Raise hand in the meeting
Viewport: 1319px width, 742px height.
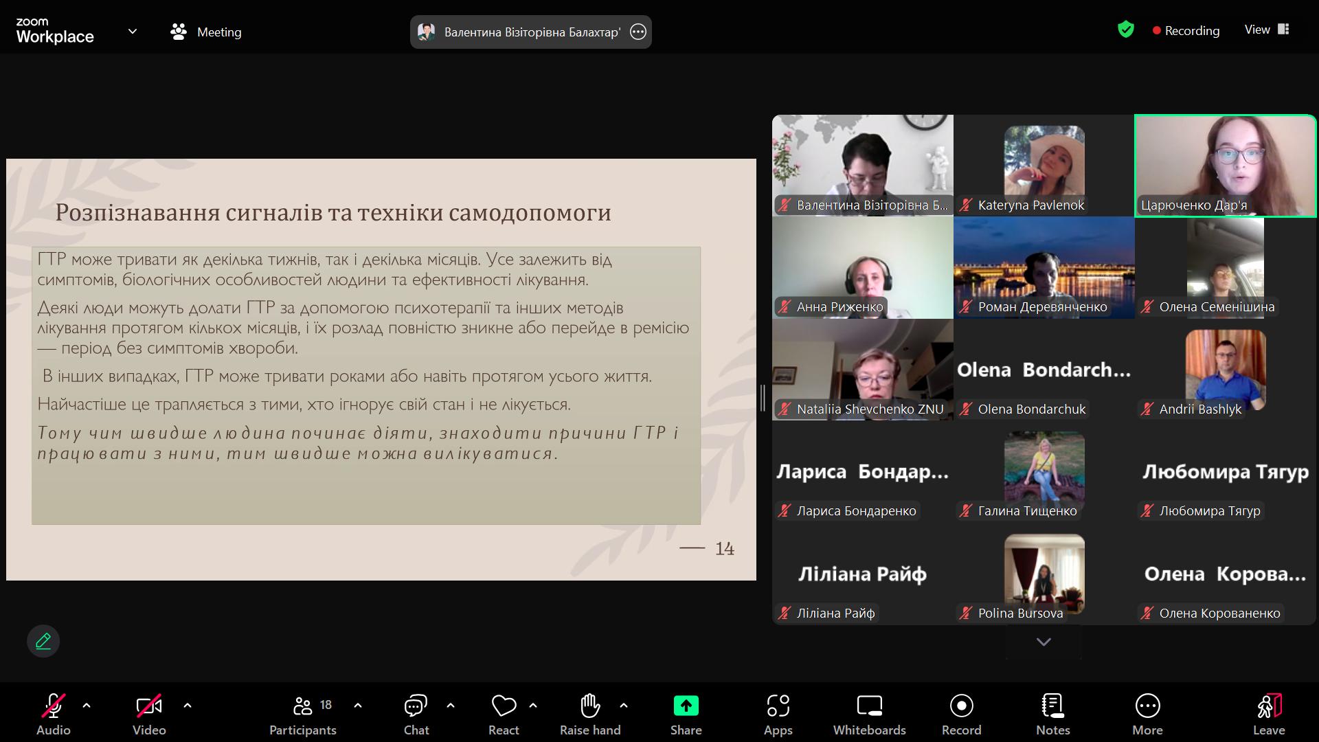tap(590, 715)
